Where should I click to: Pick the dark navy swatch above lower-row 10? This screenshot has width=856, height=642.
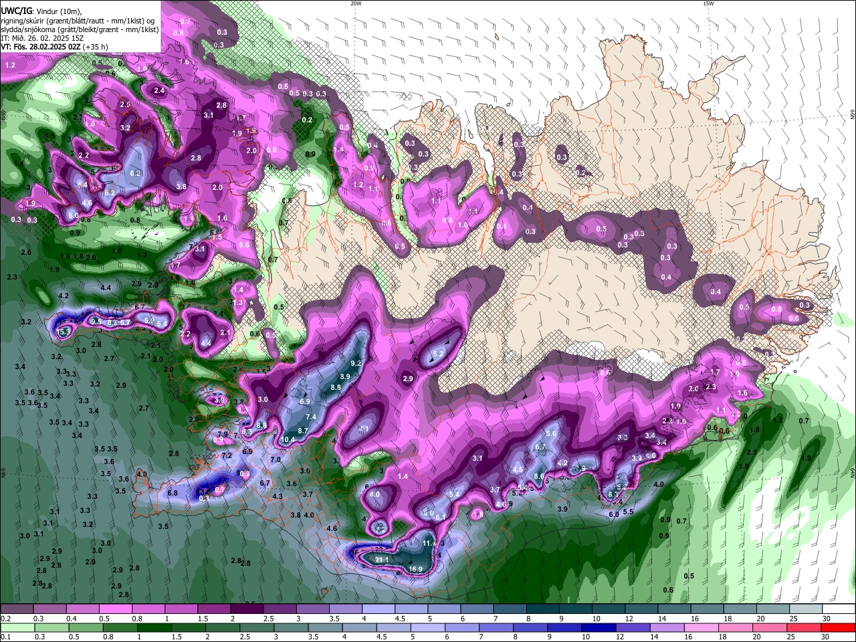[598, 628]
